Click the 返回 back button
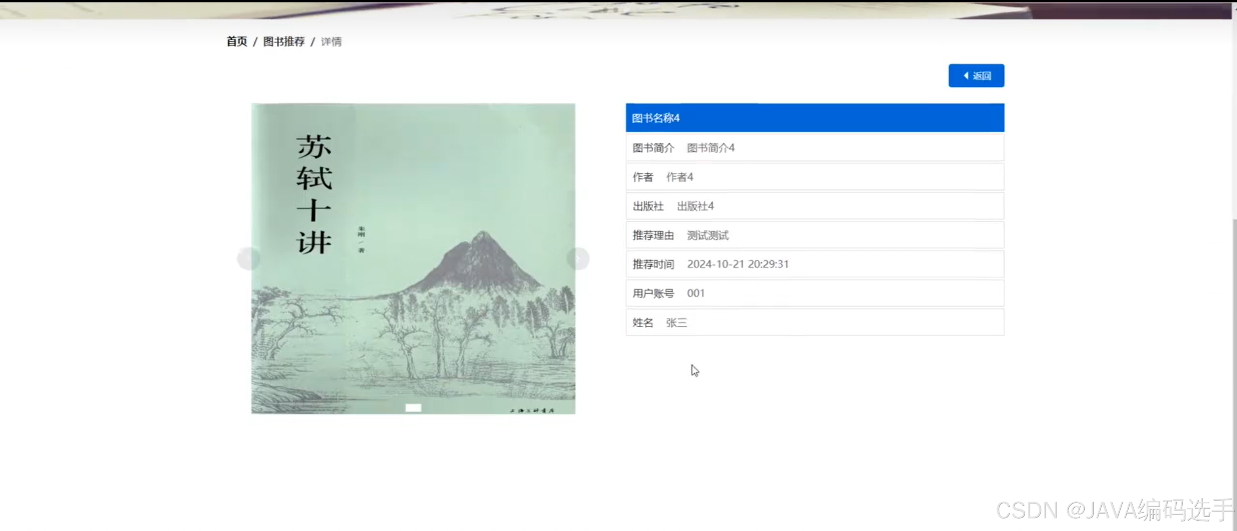The width and height of the screenshot is (1237, 531). [976, 76]
